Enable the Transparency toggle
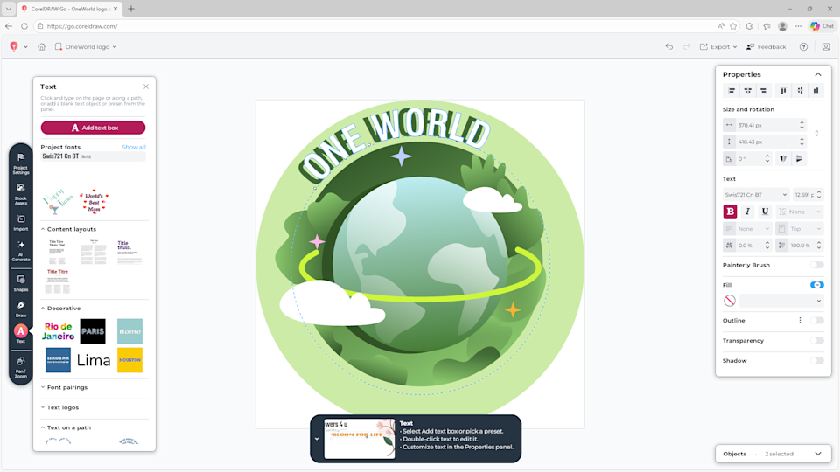Image resolution: width=840 pixels, height=472 pixels. coord(816,340)
